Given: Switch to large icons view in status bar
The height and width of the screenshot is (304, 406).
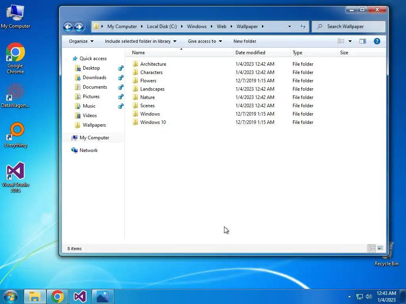Looking at the screenshot, I should point(380,249).
